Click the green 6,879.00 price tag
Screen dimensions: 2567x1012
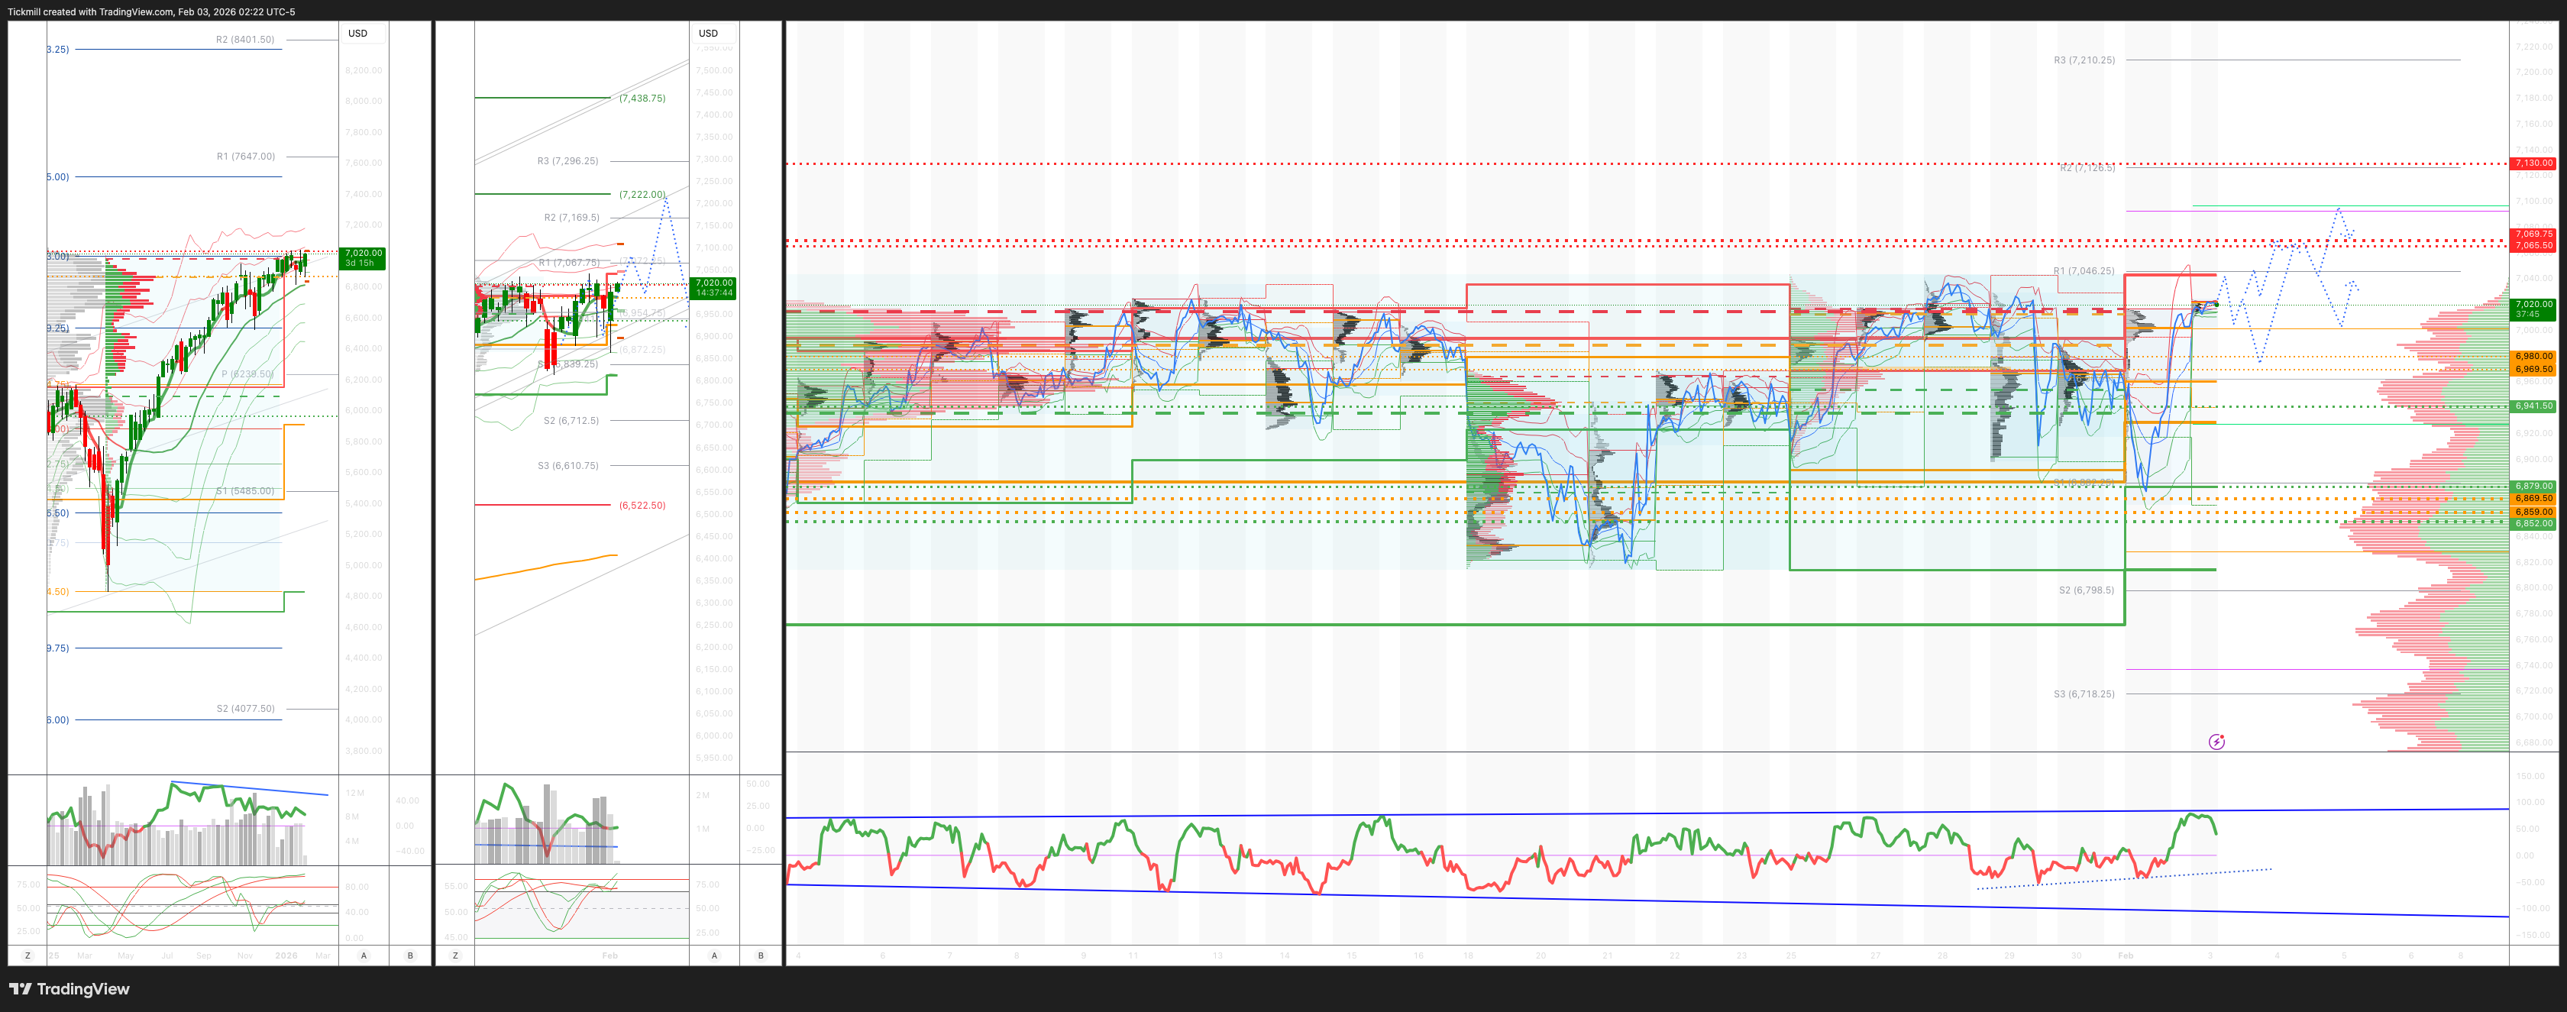pos(2533,486)
